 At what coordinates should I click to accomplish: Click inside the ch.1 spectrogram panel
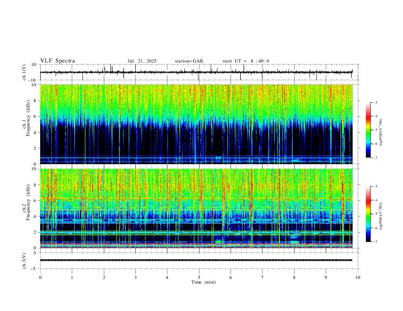[196, 124]
